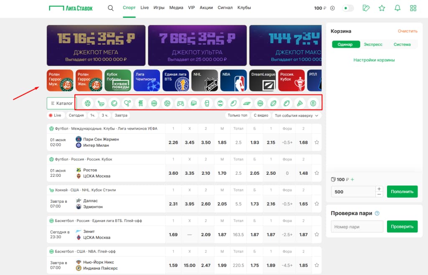This screenshot has height=275, width=428.
Task: Open favorites star icon in header
Action: click(x=382, y=8)
